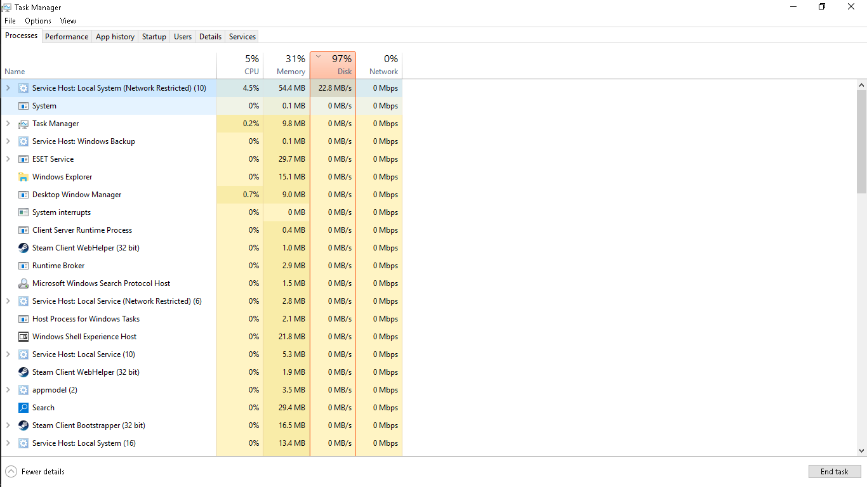Sort by the Name column header
867x487 pixels.
point(109,65)
